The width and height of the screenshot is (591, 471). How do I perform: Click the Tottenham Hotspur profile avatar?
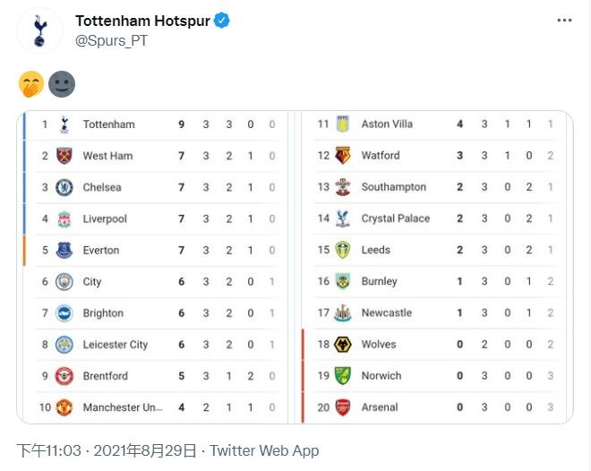click(39, 31)
